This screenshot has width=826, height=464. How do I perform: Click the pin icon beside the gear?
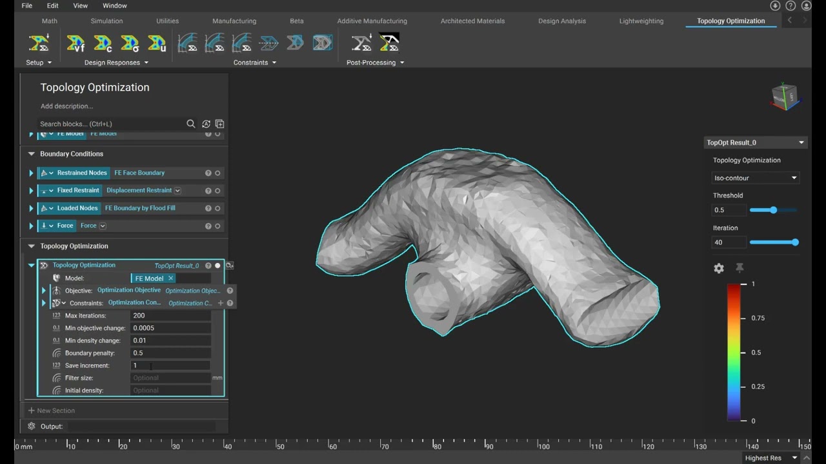740,268
